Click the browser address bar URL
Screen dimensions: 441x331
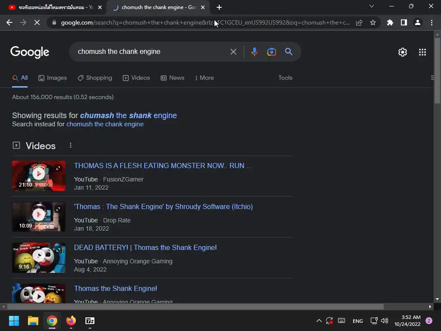205,22
